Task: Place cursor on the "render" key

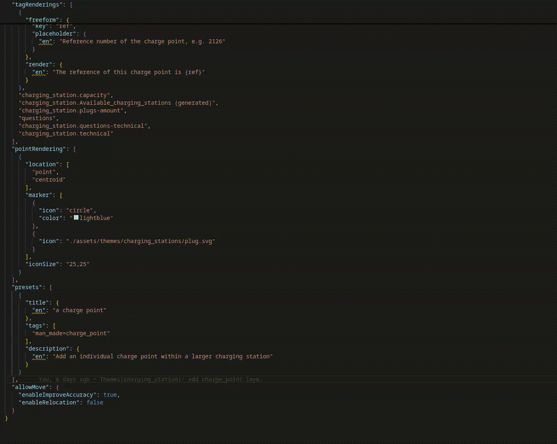Action: tap(39, 64)
